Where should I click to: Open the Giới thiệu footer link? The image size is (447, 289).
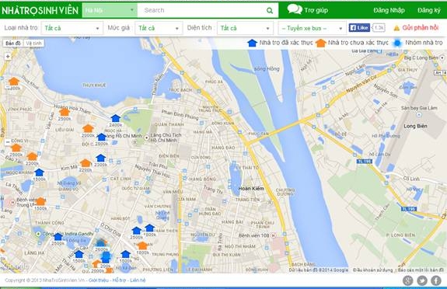[x=99, y=280]
